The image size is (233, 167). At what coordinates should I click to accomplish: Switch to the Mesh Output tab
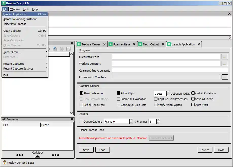pyautogui.click(x=151, y=44)
